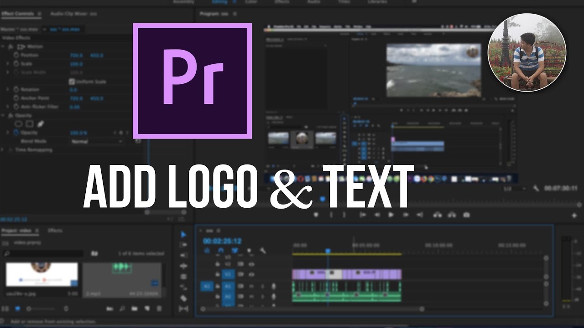This screenshot has height=328, width=584.
Task: Open the Blend Mode dropdown
Action: [x=97, y=141]
